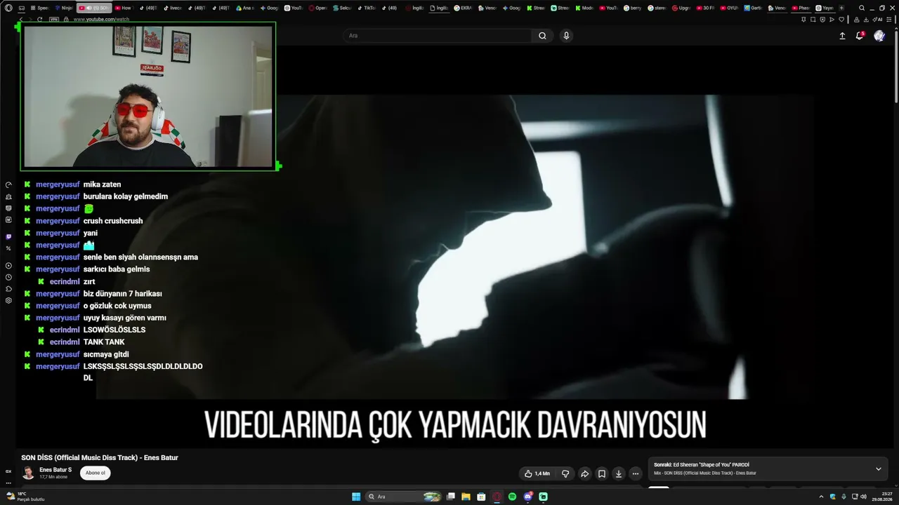Switch to the Upgr browser tab

click(x=681, y=8)
